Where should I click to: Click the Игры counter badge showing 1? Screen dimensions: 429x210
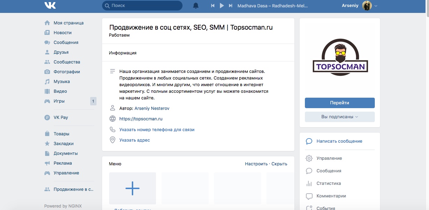pos(93,101)
